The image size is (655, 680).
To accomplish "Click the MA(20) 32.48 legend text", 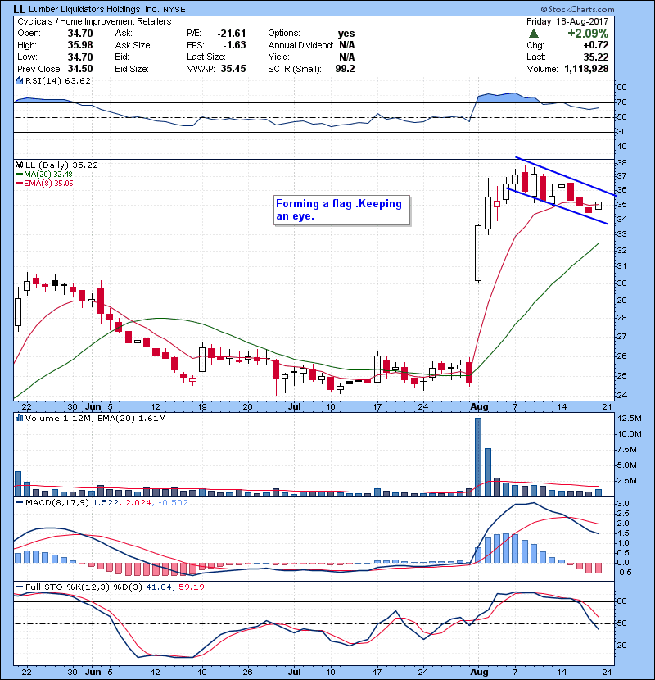I will [48, 174].
